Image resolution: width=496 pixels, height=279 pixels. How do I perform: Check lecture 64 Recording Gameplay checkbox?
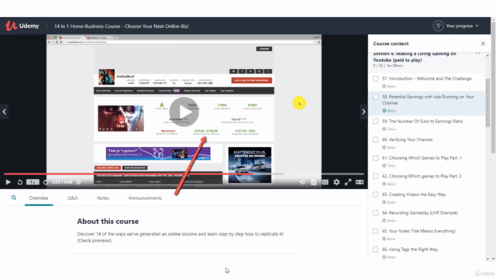[x=375, y=213]
